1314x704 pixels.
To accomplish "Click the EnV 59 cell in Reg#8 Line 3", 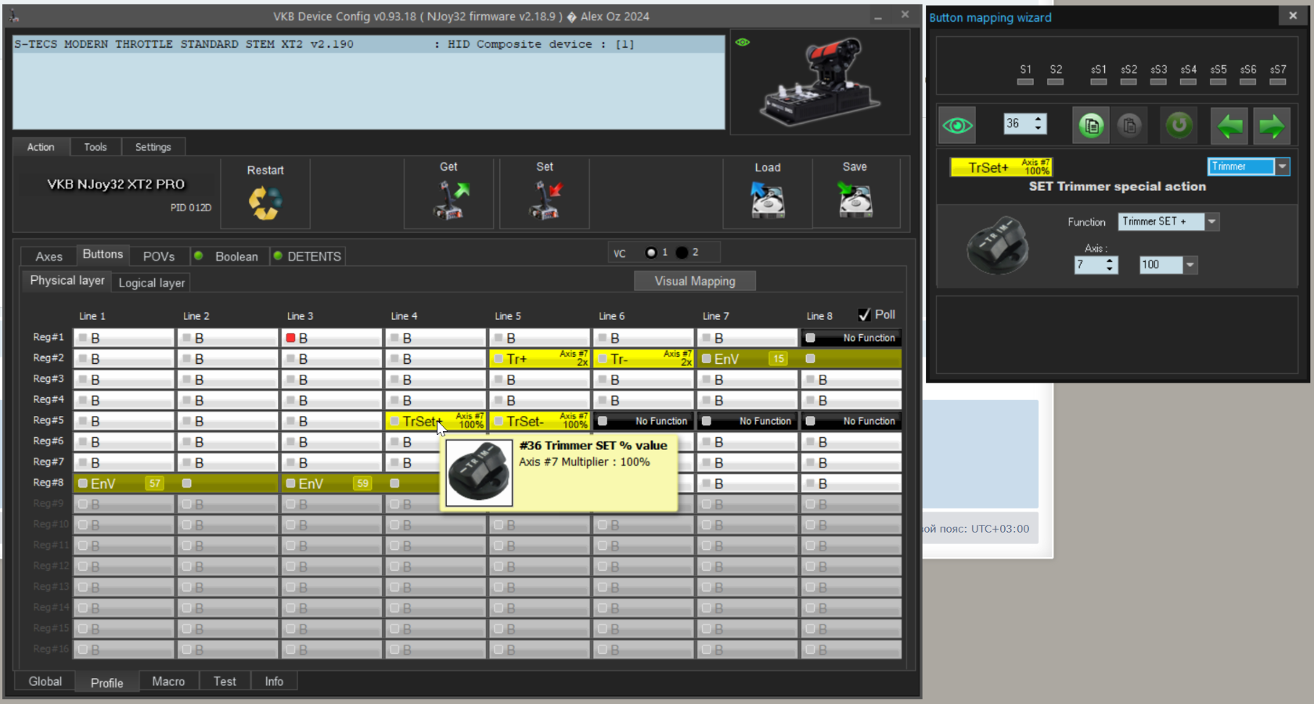I will tap(332, 483).
